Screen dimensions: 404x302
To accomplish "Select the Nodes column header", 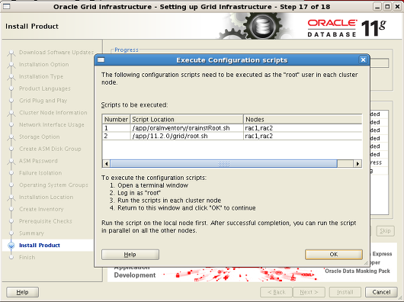I will click(303, 119).
